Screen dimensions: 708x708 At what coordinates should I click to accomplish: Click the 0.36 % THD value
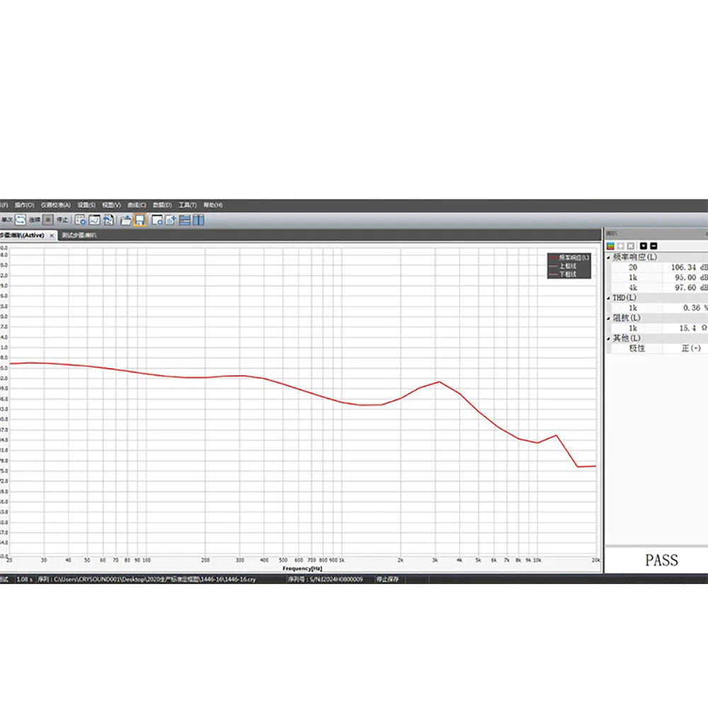coord(695,308)
